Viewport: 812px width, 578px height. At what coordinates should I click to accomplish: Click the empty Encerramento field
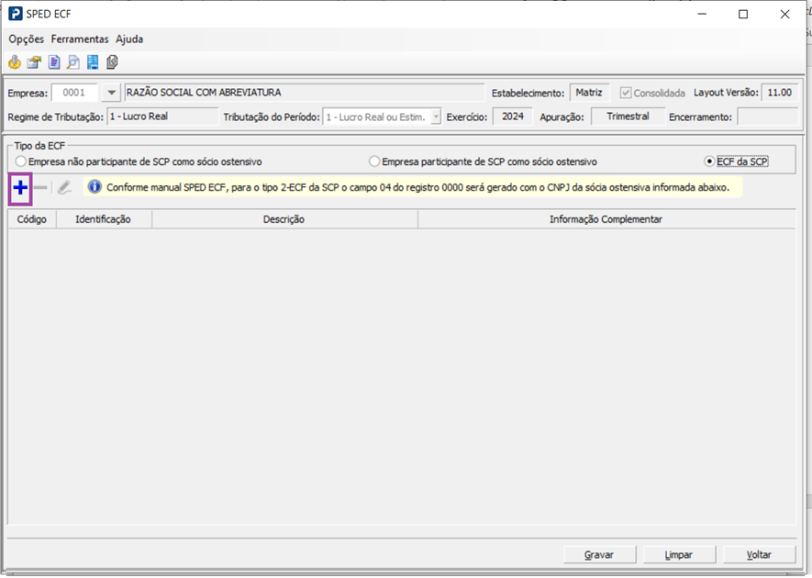[x=767, y=117]
